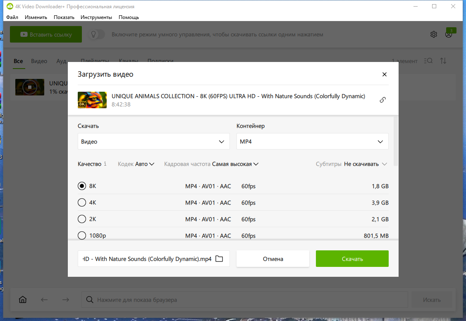Viewport: 466px width, 321px height.
Task: Open the Инструменты menu
Action: point(96,17)
